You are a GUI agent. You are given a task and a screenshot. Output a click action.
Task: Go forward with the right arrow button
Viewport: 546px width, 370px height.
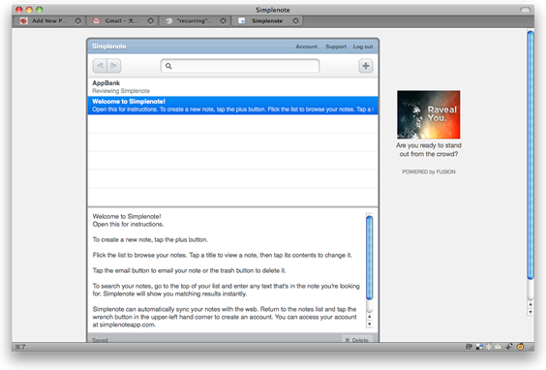click(114, 66)
